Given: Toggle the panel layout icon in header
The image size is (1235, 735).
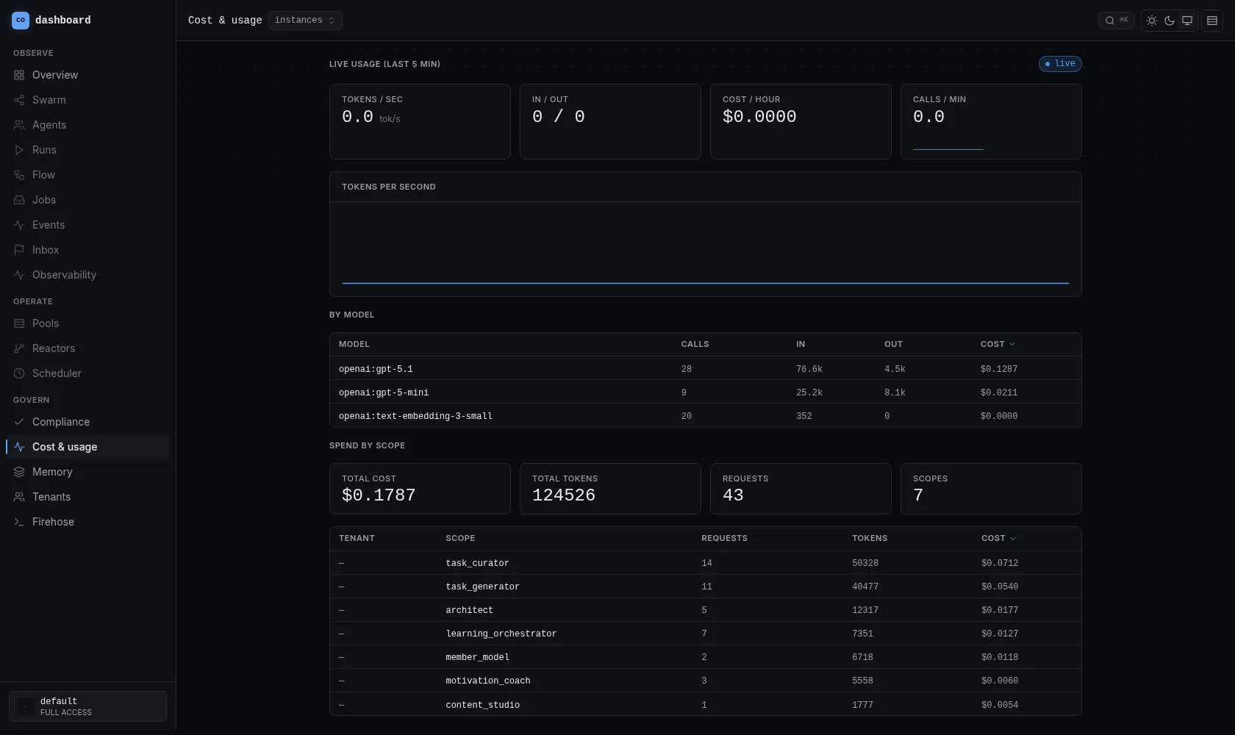Looking at the screenshot, I should [1213, 21].
